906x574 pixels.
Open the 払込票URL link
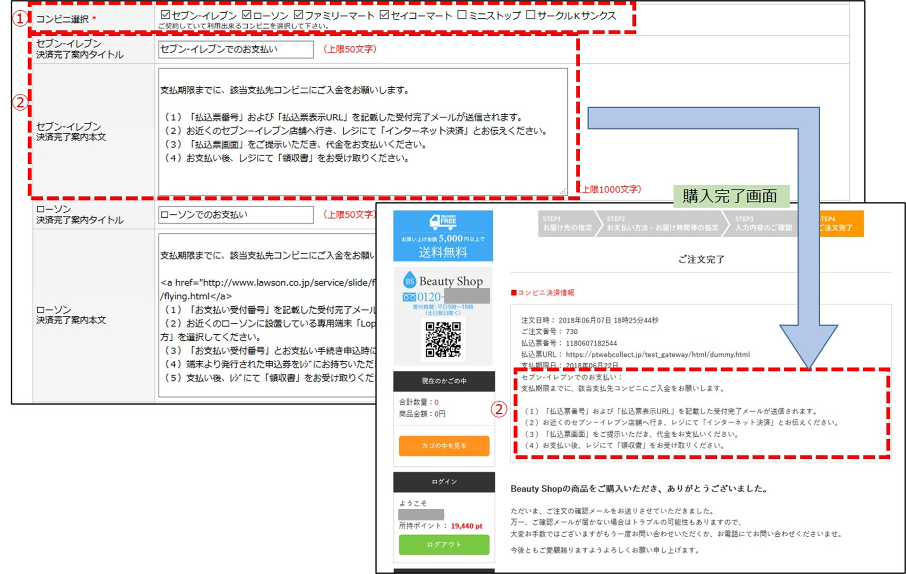pos(657,355)
